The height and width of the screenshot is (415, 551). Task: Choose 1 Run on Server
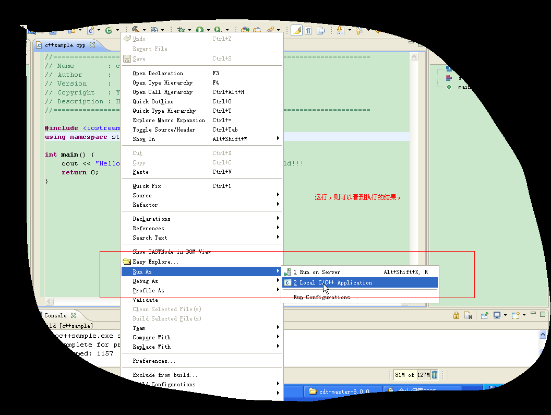coord(360,272)
